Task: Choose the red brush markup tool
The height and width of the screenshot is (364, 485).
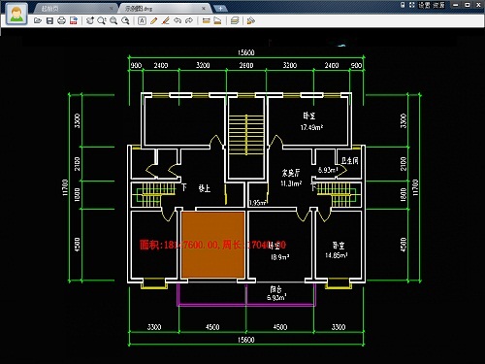Action: [x=166, y=21]
